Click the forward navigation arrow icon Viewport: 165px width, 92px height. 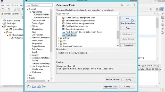(x=128, y=5)
